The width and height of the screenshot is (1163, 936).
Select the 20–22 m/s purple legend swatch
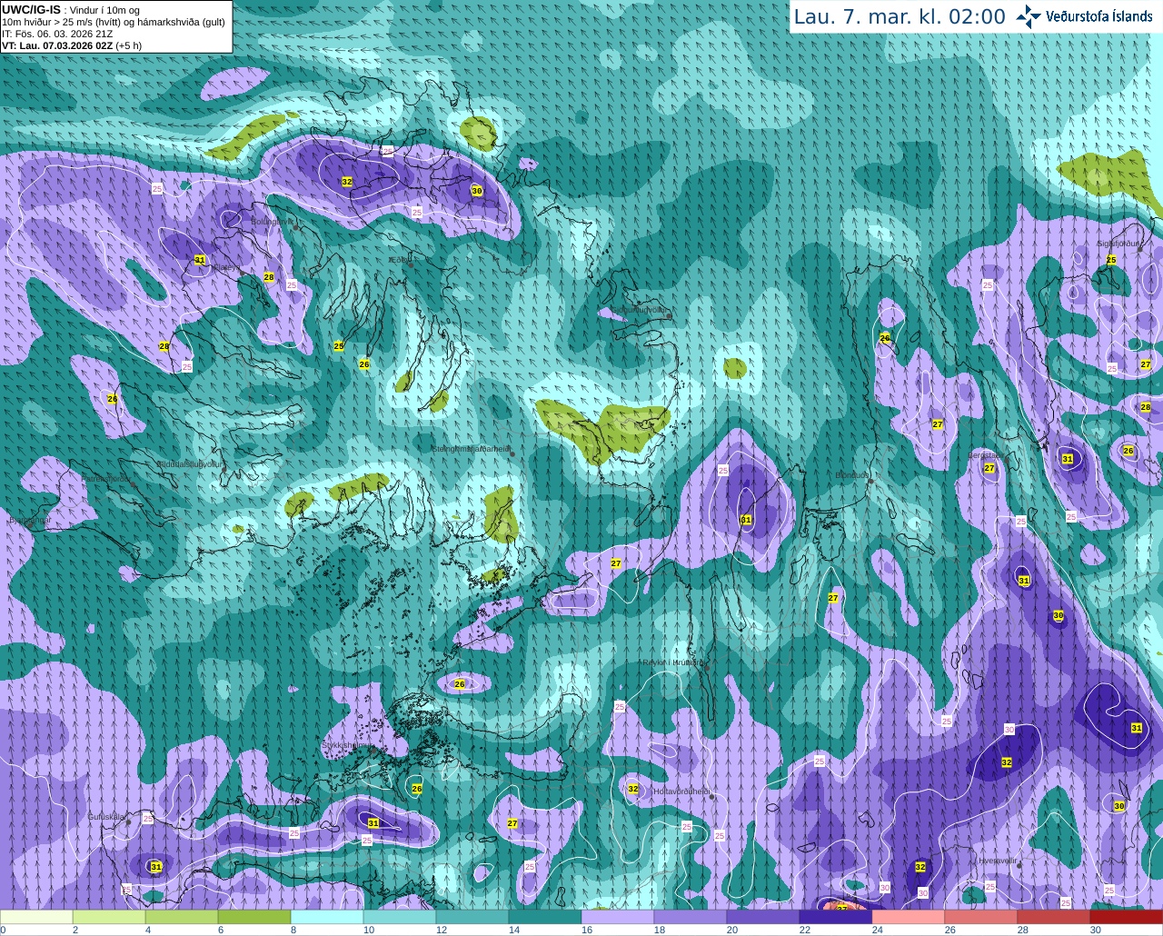click(x=763, y=917)
